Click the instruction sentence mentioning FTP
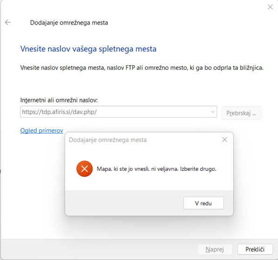The height and width of the screenshot is (260, 278). [x=142, y=68]
